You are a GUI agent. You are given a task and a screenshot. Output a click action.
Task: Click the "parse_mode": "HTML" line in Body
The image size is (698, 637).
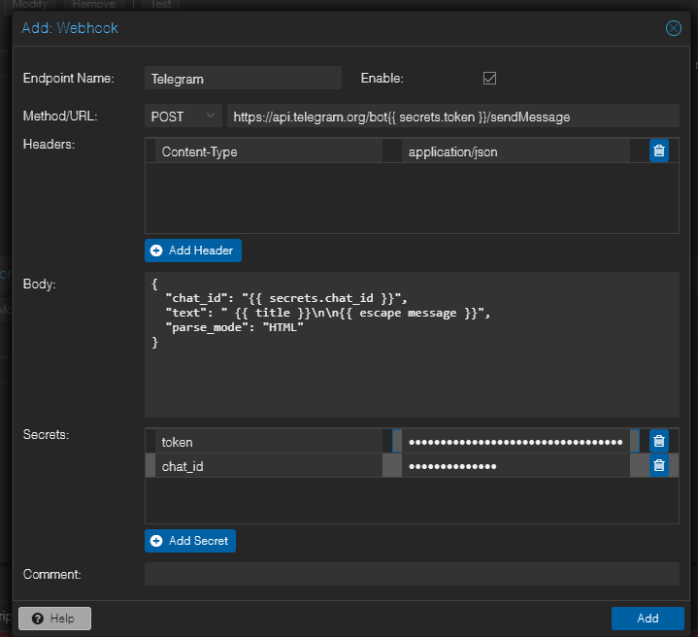click(x=234, y=327)
